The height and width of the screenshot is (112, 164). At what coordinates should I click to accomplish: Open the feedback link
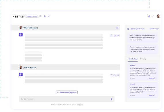pos(80,105)
